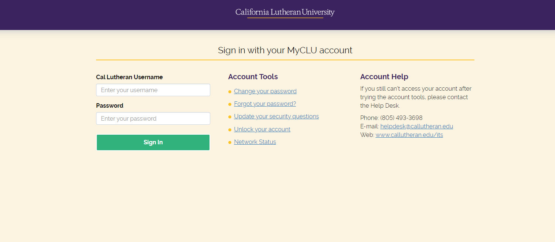The height and width of the screenshot is (242, 555).
Task: Click the bullet beside Change your password
Action: point(230,91)
